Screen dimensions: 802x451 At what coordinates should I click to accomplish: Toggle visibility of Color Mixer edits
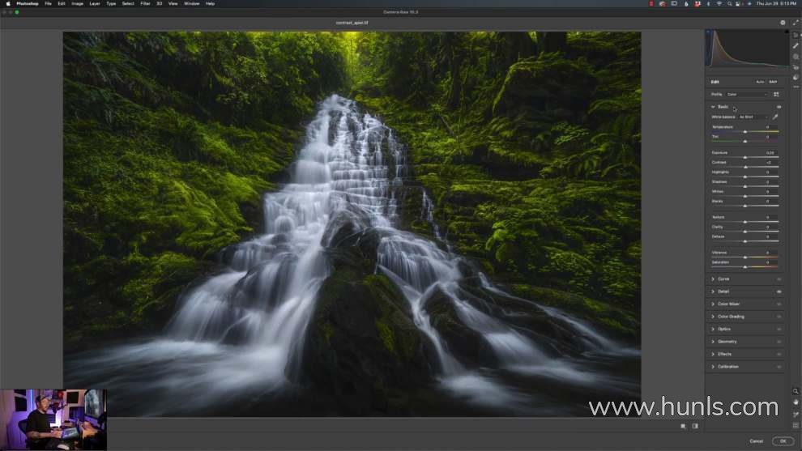[x=779, y=304]
